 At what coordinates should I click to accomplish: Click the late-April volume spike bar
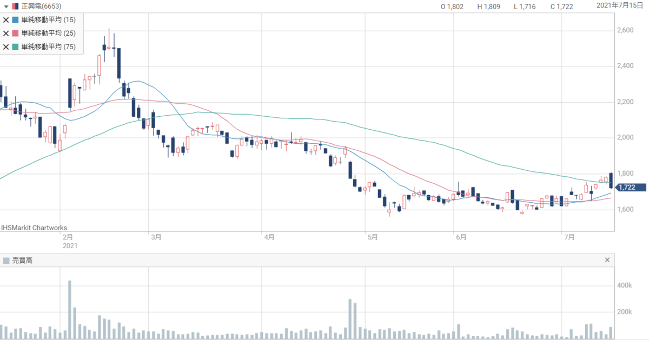[x=350, y=319]
